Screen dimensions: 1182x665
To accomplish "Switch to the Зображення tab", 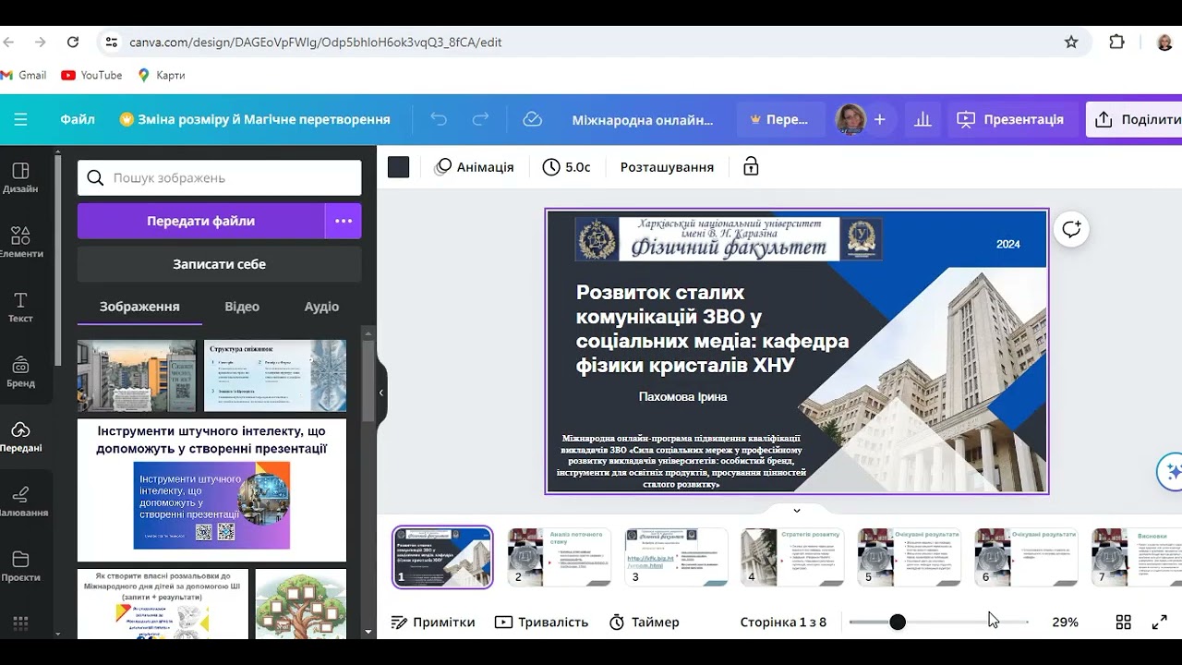I will [x=139, y=307].
